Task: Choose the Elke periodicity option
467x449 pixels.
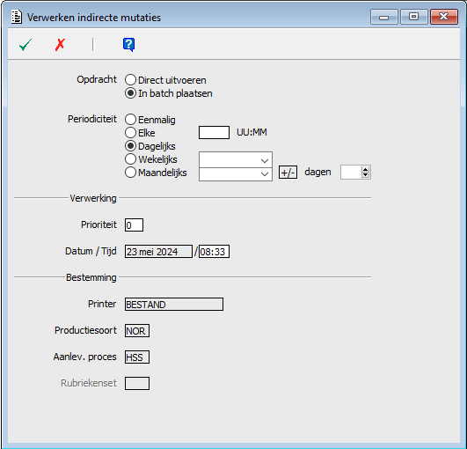Action: point(130,133)
